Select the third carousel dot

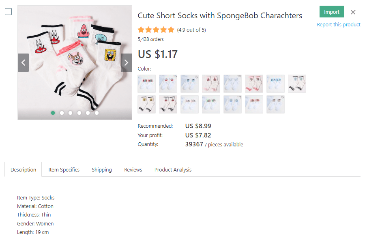click(71, 113)
